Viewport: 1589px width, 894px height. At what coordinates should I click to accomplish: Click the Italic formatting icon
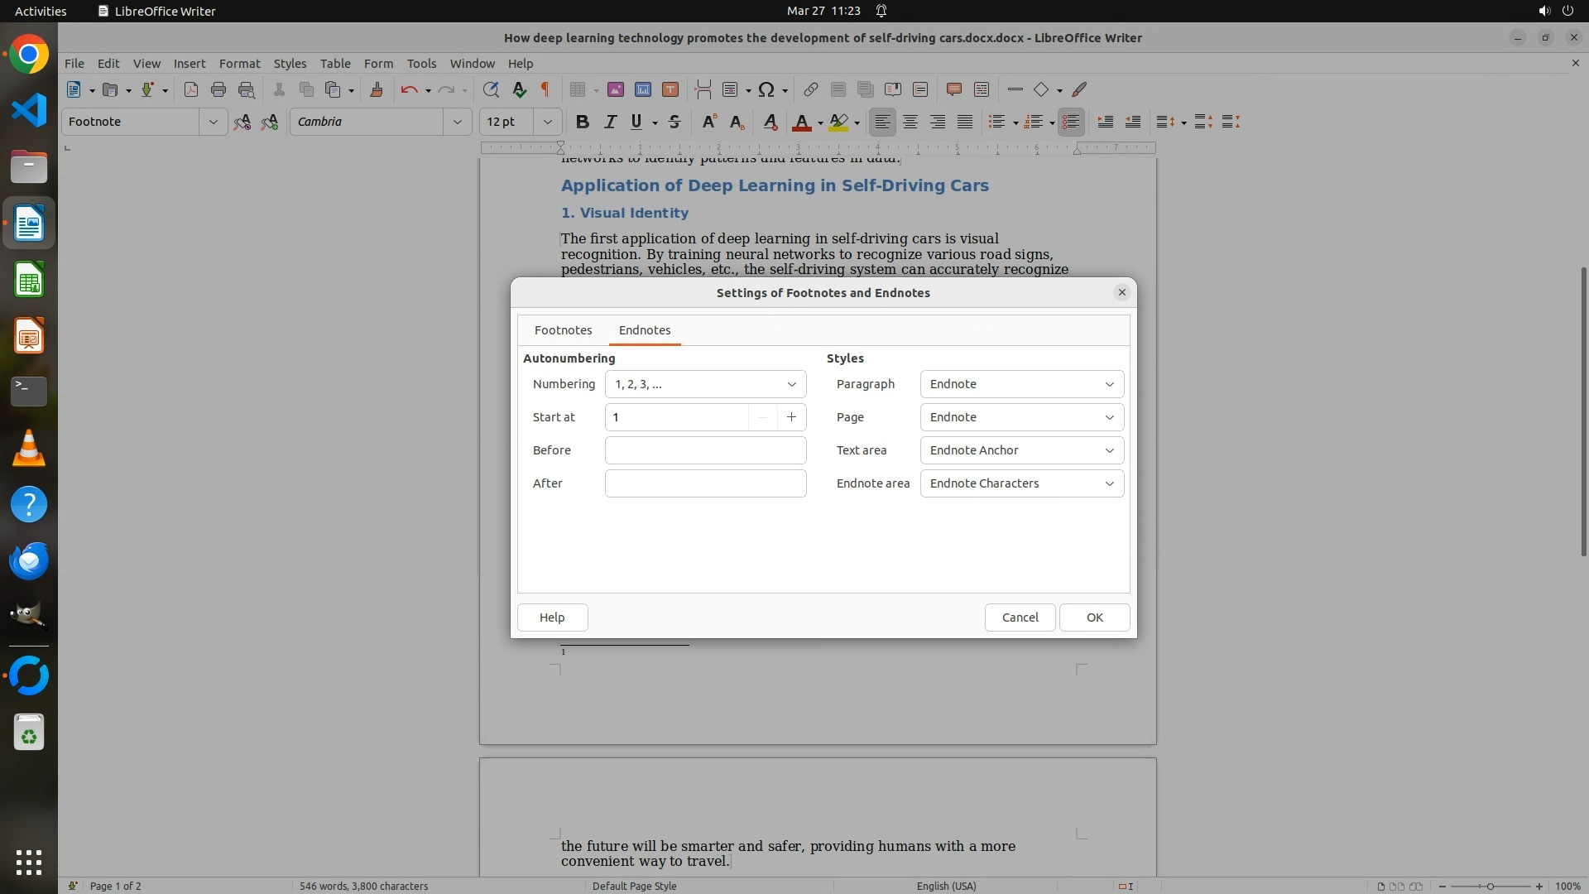tap(610, 122)
